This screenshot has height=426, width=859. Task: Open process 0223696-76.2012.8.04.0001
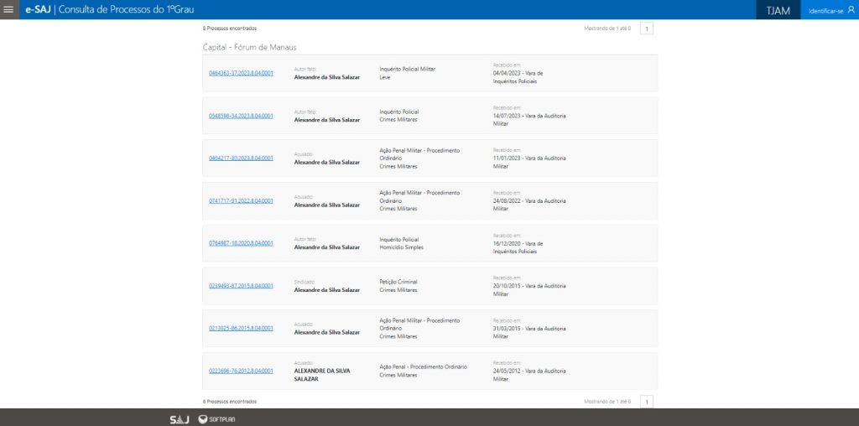241,371
